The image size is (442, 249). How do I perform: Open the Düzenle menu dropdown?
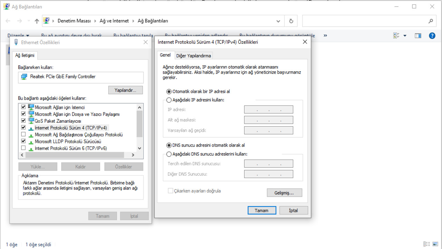tap(18, 36)
